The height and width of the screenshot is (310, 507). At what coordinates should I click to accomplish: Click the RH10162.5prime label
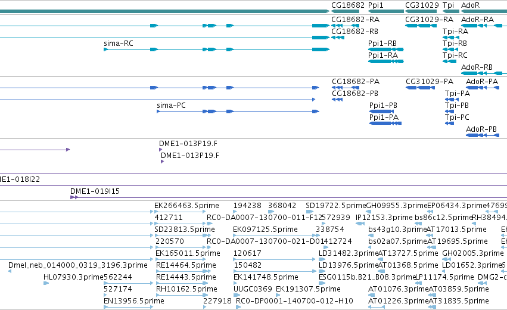coord(186,289)
